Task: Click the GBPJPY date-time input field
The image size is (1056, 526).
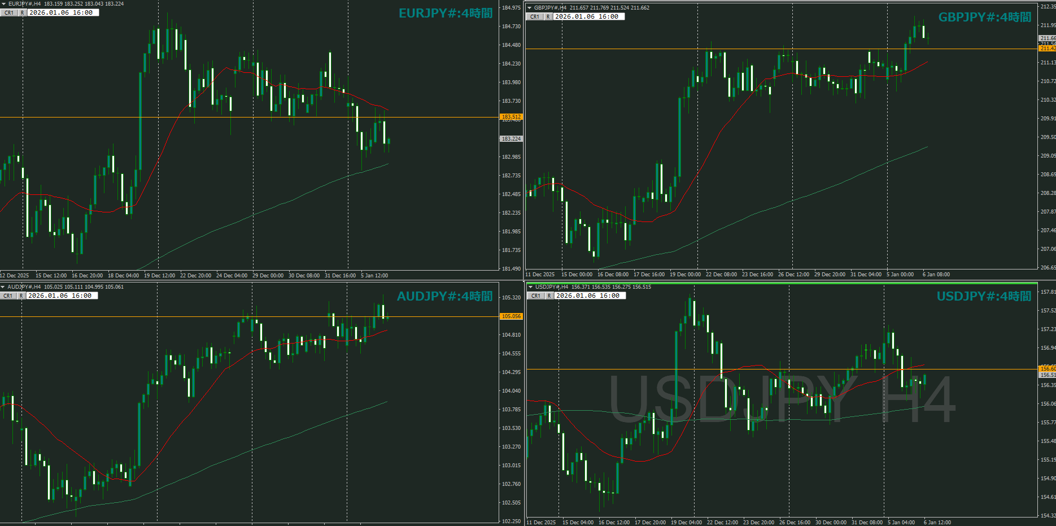Action: click(588, 17)
